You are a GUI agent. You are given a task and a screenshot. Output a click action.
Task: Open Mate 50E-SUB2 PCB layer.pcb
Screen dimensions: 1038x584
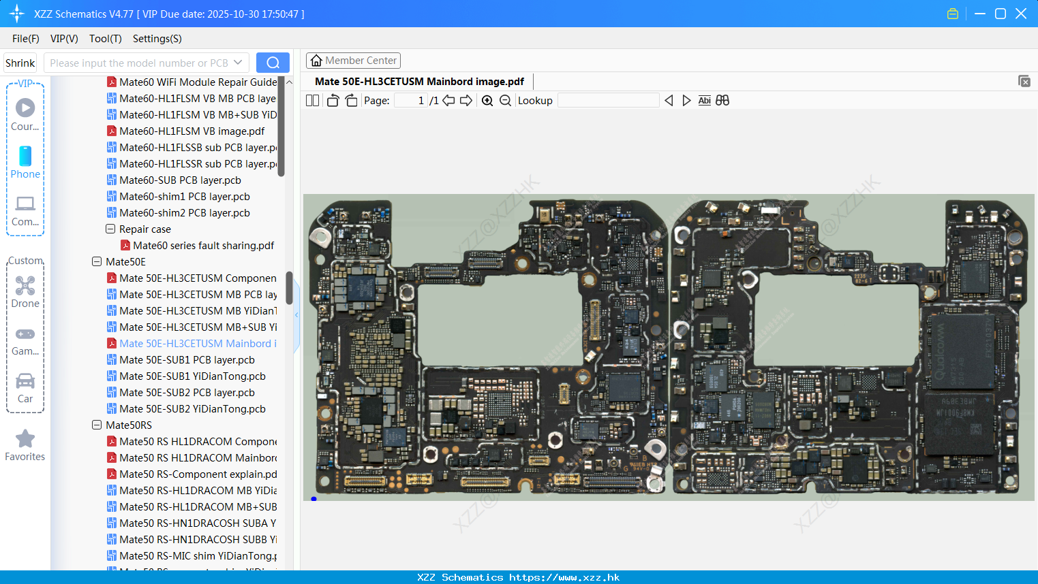tap(181, 393)
